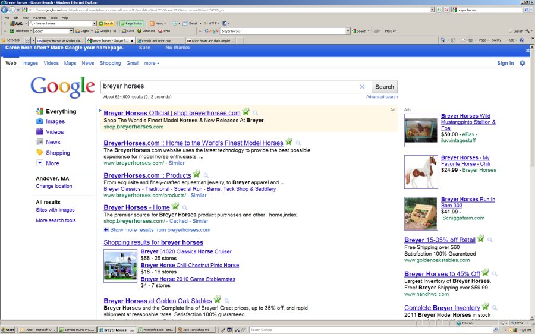Click the Google options gear icon
This screenshot has height=334, width=535.
click(x=523, y=63)
